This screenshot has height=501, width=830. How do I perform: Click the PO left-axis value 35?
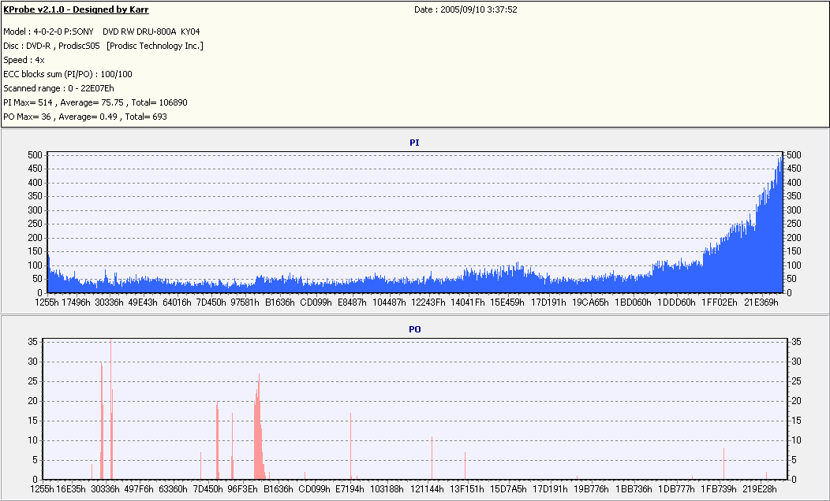(x=33, y=342)
